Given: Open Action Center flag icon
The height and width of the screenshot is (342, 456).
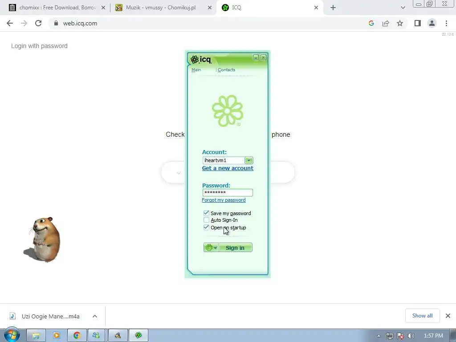Looking at the screenshot, I should tap(400, 336).
